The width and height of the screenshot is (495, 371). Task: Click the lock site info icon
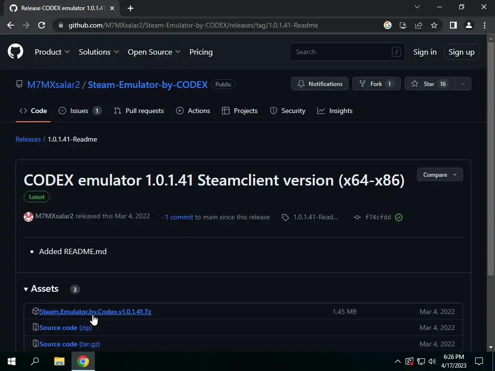(61, 25)
